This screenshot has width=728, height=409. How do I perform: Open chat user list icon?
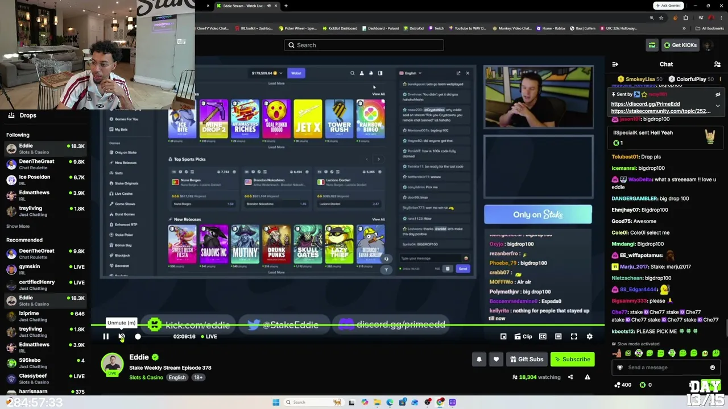pos(717,65)
